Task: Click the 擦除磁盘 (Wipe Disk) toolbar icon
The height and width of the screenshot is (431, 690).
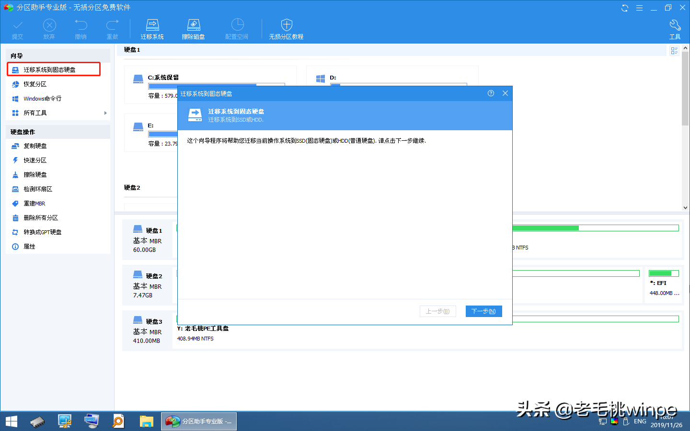Action: pos(194,28)
